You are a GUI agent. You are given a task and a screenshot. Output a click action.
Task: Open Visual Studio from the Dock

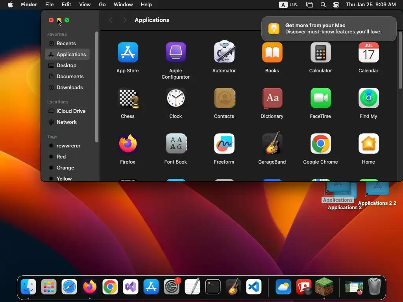click(x=131, y=287)
